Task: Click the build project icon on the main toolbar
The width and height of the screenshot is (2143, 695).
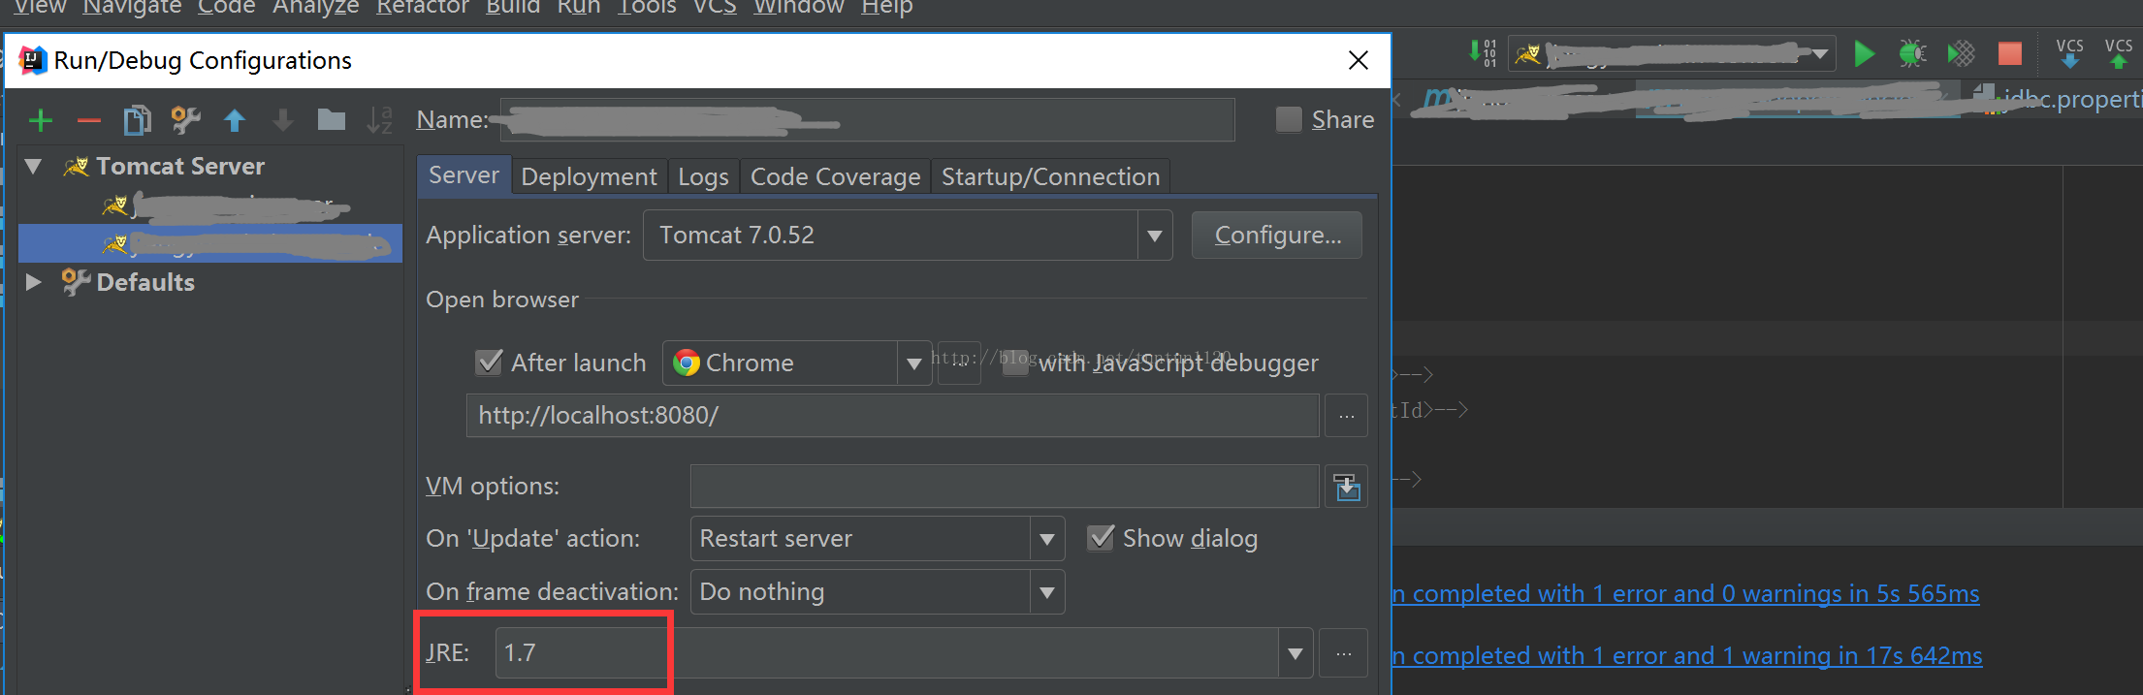Action: (x=1482, y=53)
